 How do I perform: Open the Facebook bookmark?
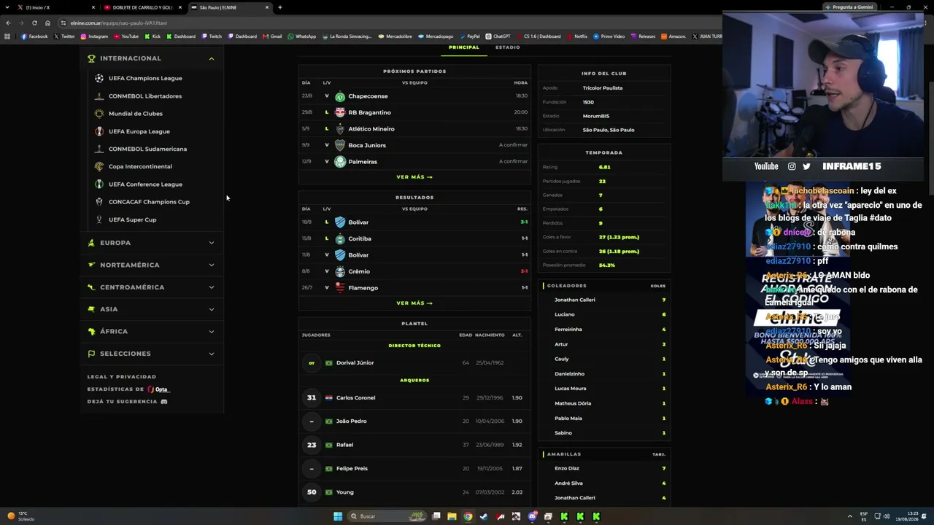(x=34, y=36)
